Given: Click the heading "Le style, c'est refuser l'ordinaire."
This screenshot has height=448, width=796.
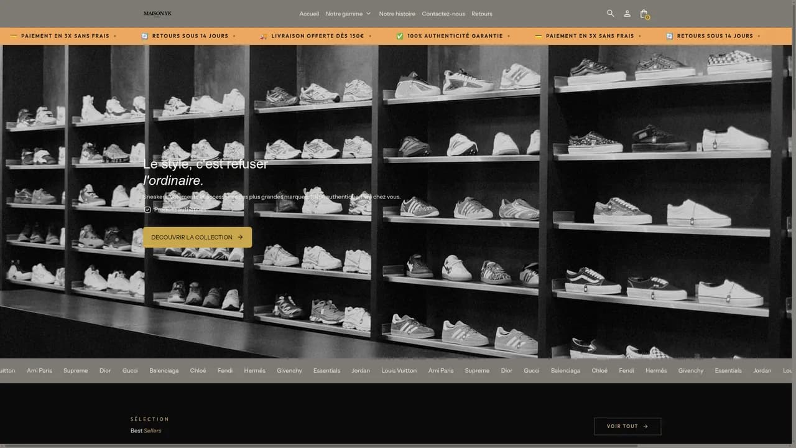Looking at the screenshot, I should point(205,172).
